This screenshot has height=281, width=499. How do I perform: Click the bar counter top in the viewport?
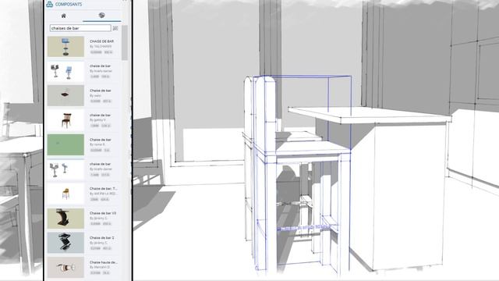[369, 115]
